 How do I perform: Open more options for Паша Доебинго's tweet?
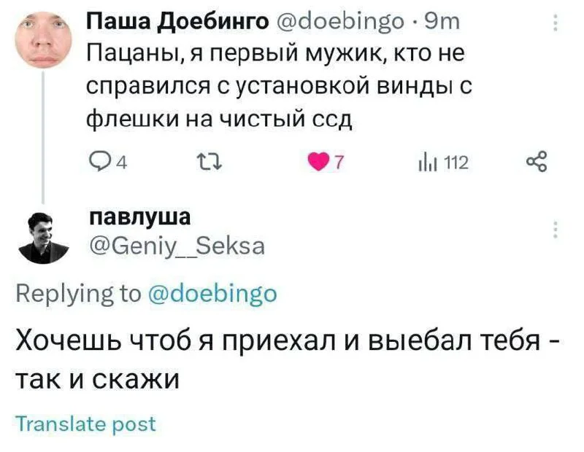(x=557, y=22)
